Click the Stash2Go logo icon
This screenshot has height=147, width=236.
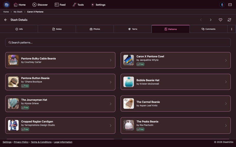[6, 5]
